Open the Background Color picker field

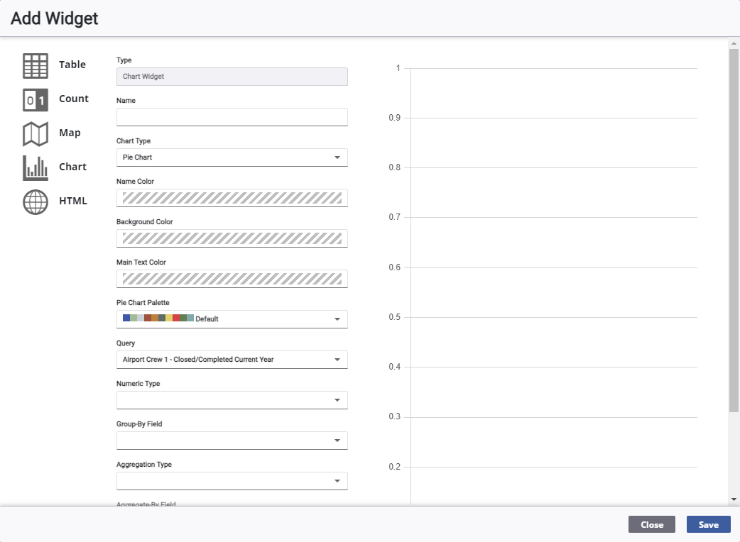click(x=232, y=238)
